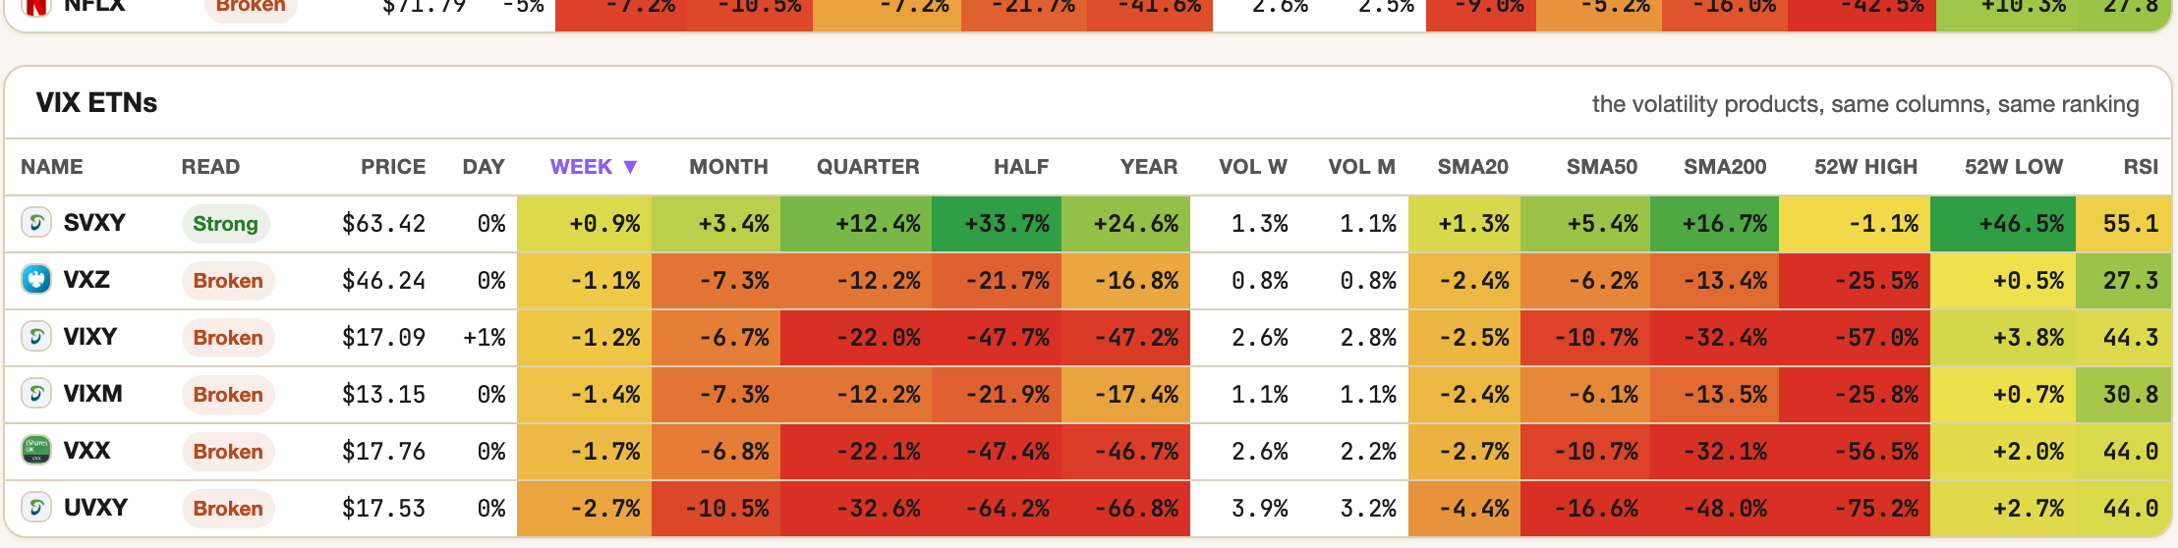This screenshot has height=548, width=2178.
Task: Click the Broken badge for UVXY
Action: tap(228, 509)
